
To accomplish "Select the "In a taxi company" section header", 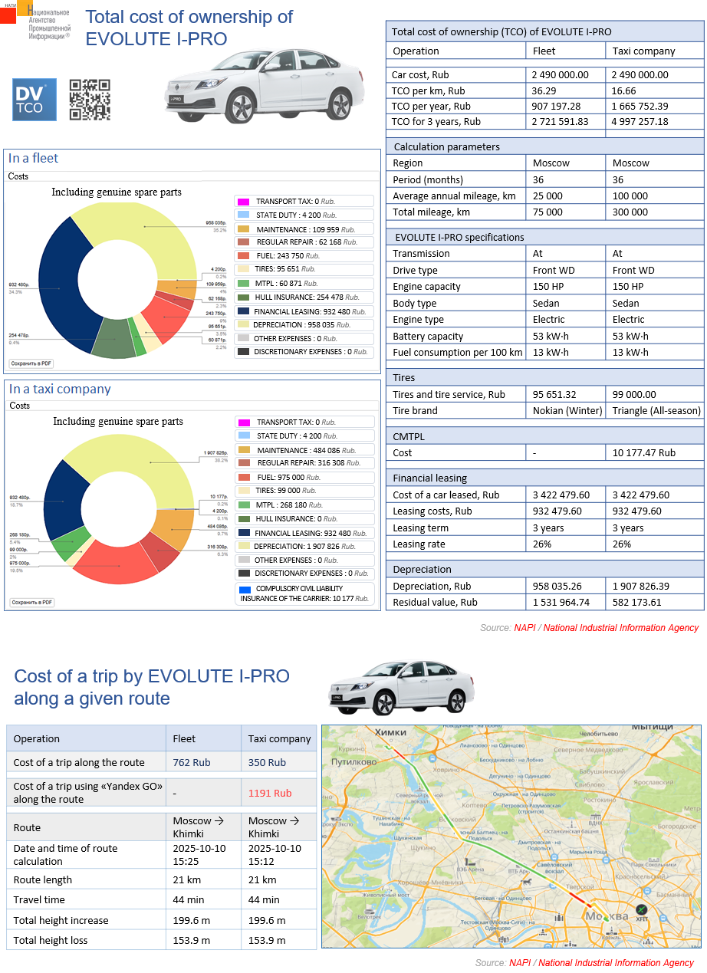I will point(60,389).
